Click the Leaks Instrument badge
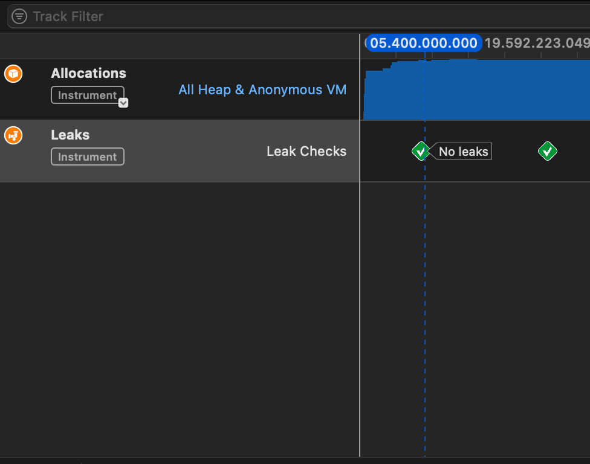Image resolution: width=590 pixels, height=464 pixels. pyautogui.click(x=87, y=157)
